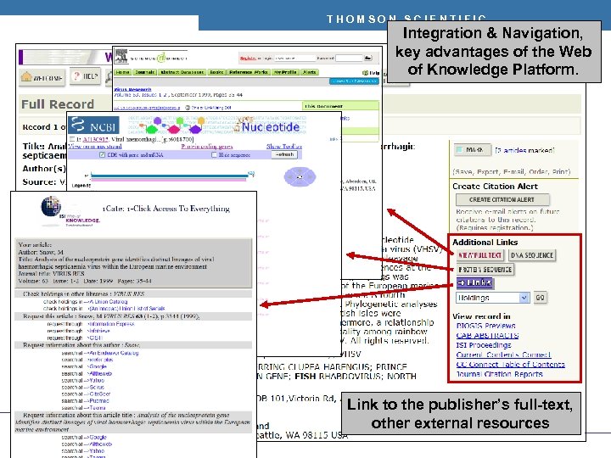Open the Journal Citation Reports link
Viewport: 611px width, 458px height.
coord(499,374)
